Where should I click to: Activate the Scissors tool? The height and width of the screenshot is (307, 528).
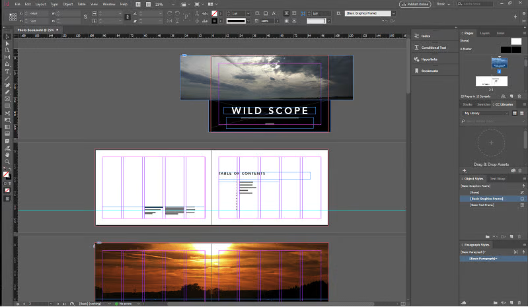coord(7,113)
